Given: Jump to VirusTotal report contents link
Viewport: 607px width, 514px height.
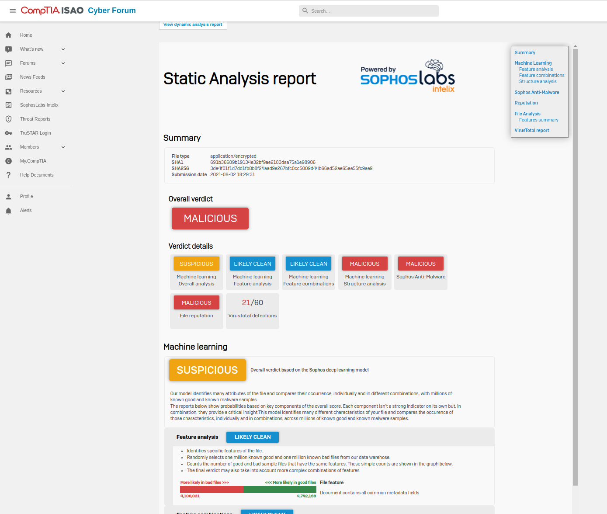Looking at the screenshot, I should tap(532, 130).
